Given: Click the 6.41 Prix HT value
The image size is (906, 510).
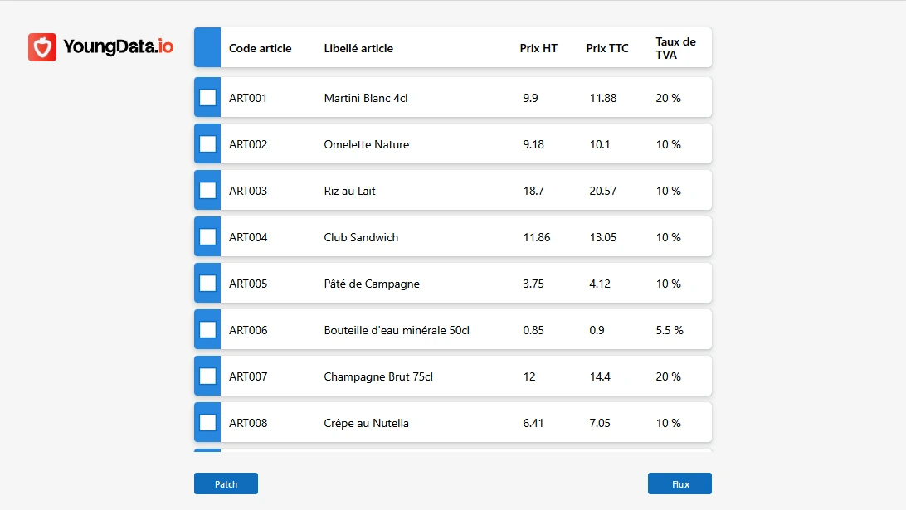Looking at the screenshot, I should [533, 424].
